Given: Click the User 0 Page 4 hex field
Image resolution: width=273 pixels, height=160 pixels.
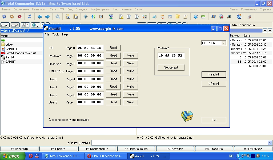Looking at the screenshot, I should [90, 79].
